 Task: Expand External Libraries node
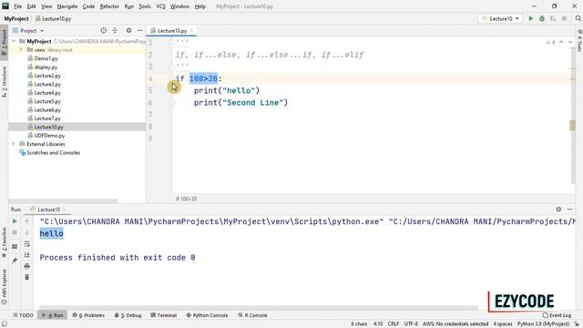point(14,144)
